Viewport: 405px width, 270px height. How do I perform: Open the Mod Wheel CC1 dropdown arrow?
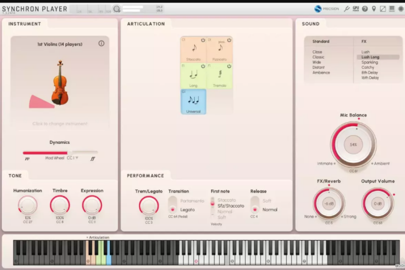click(77, 158)
